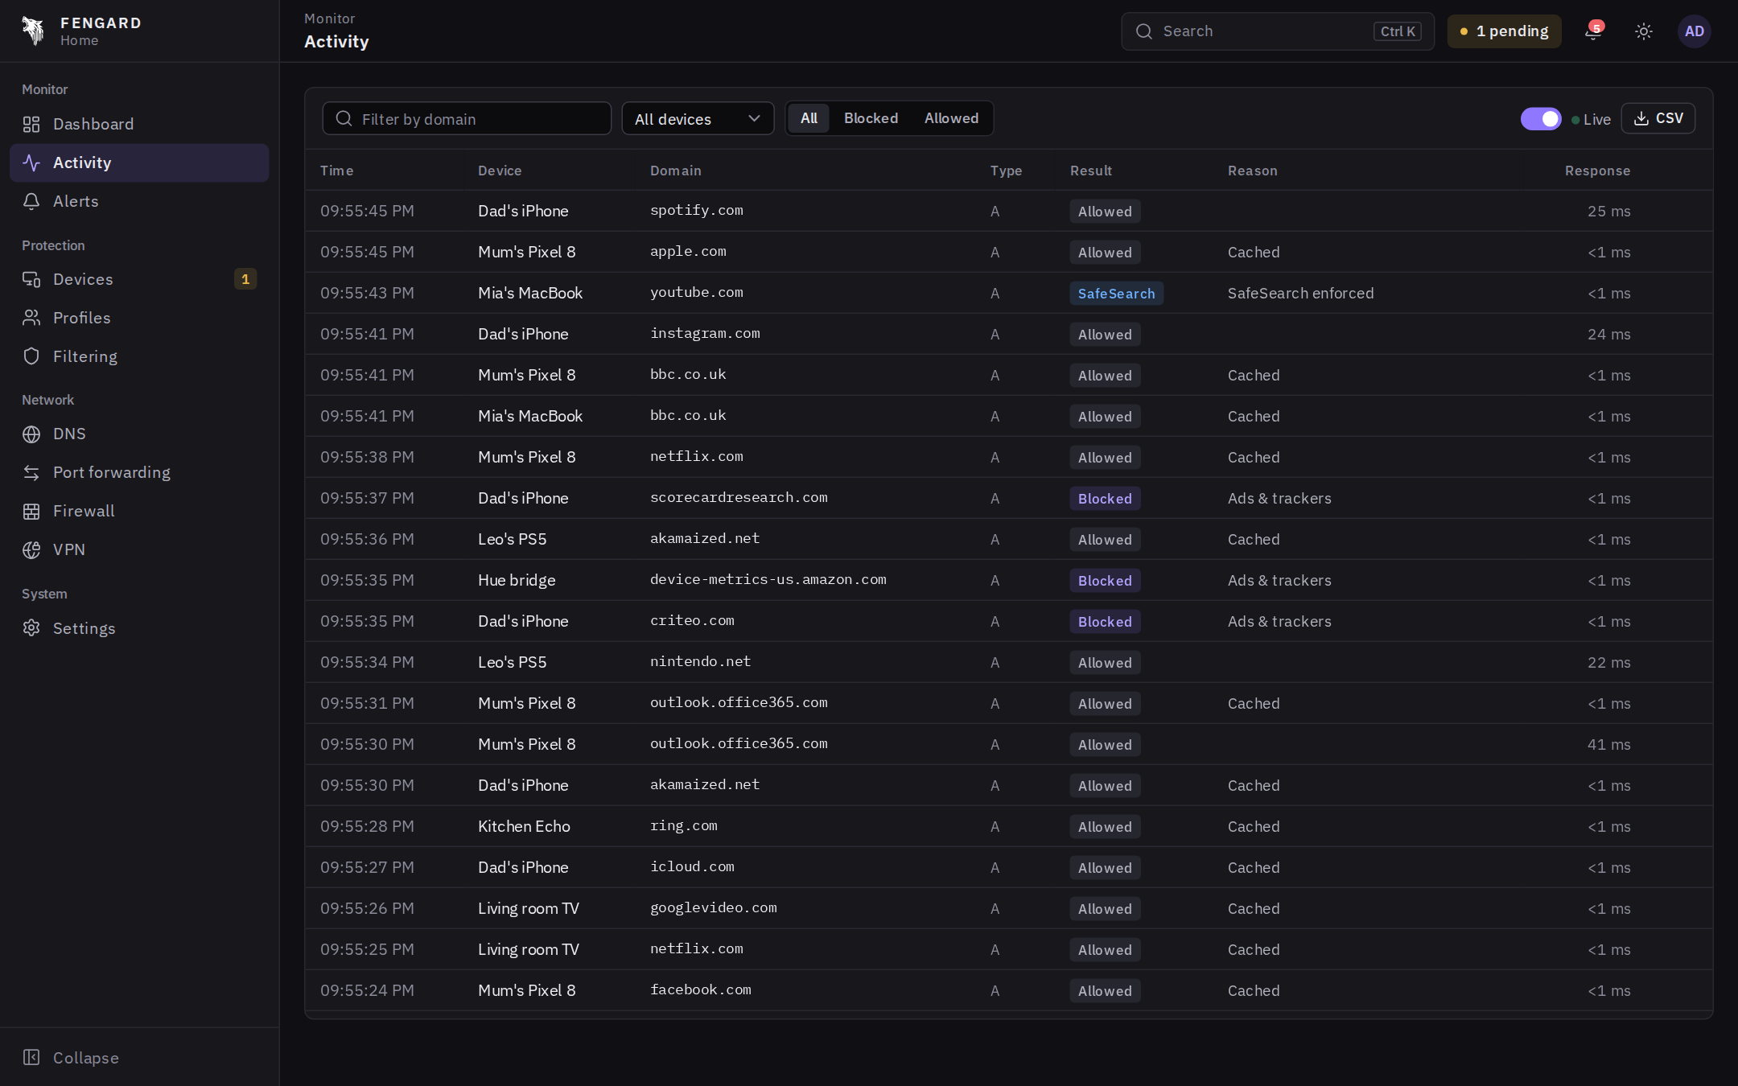
Task: Open the All devices dropdown
Action: [698, 119]
